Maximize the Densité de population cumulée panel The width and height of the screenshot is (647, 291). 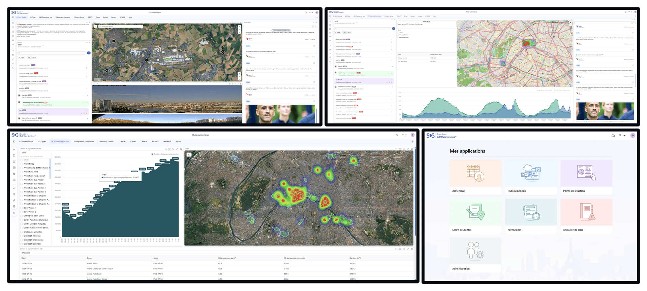165,149
